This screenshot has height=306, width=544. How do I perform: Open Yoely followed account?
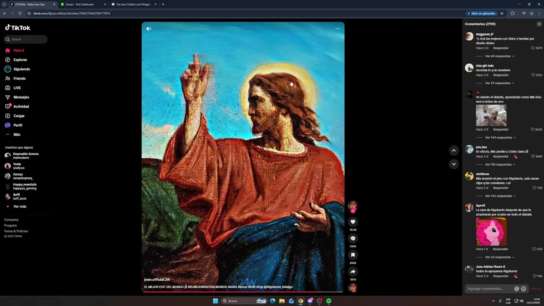[x=15, y=166]
